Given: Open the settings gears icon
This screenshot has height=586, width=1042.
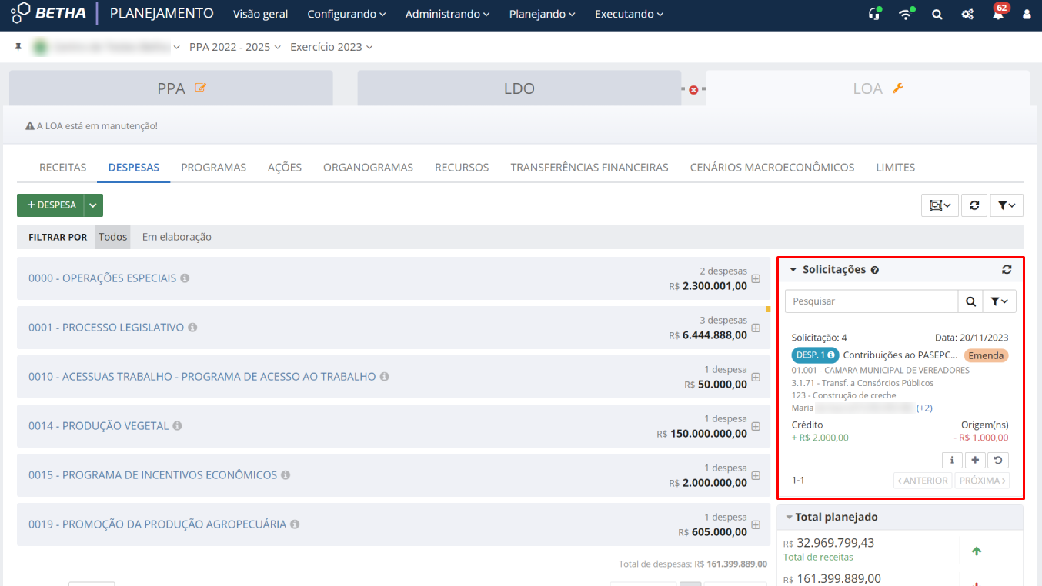Looking at the screenshot, I should pos(967,15).
